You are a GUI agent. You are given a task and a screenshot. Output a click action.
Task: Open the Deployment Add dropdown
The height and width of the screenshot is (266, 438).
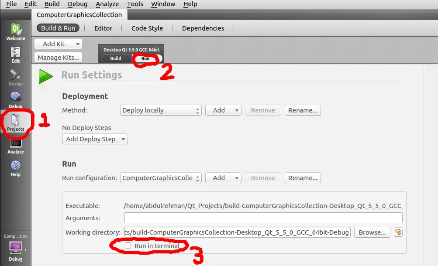(x=223, y=110)
